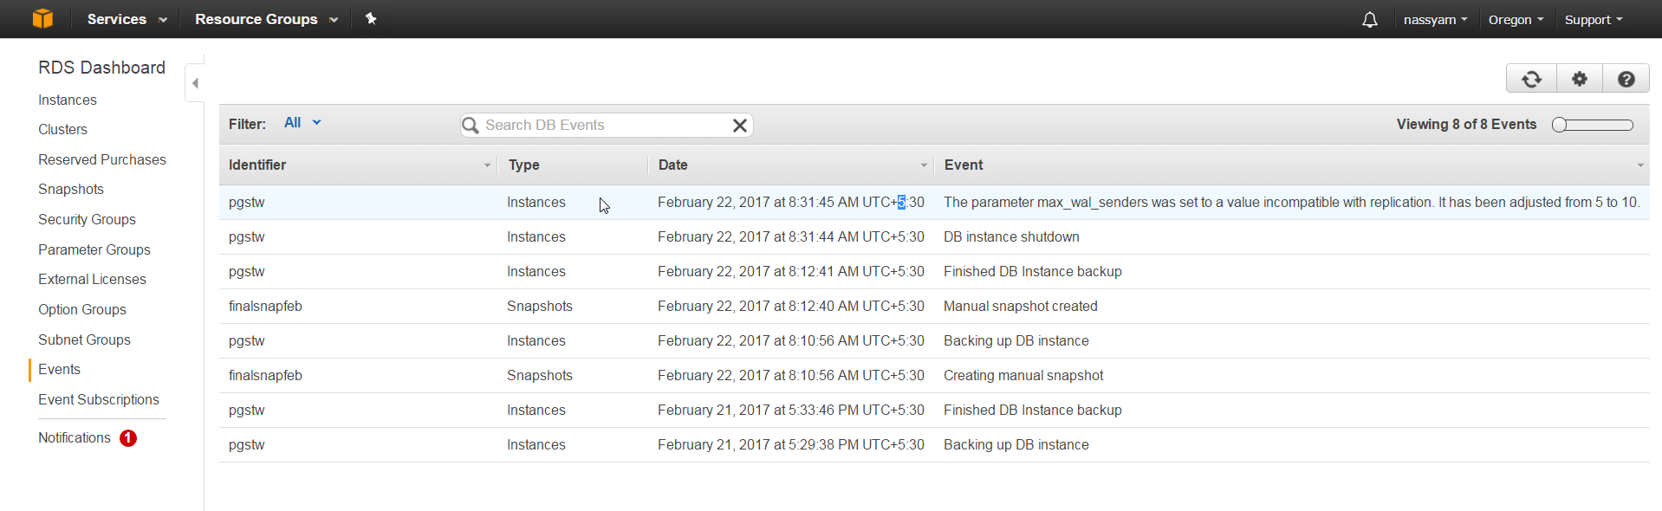Click the date February 22, 2017 at 8:12:40 AM
The width and height of the screenshot is (1662, 511).
point(791,307)
